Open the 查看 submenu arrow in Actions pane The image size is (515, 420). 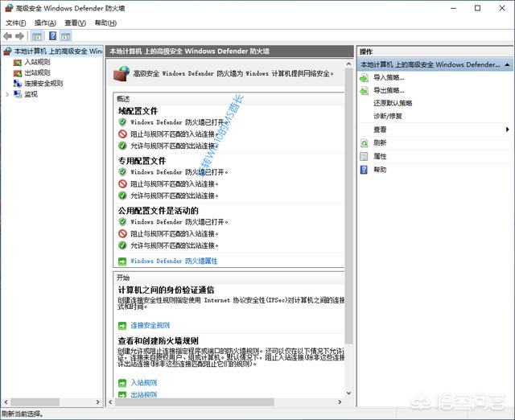click(x=507, y=130)
